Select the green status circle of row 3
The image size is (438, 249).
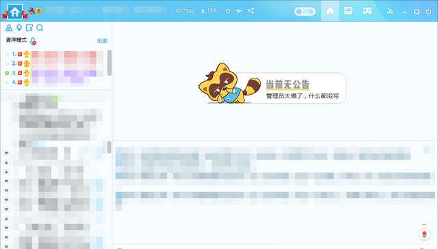click(x=7, y=73)
